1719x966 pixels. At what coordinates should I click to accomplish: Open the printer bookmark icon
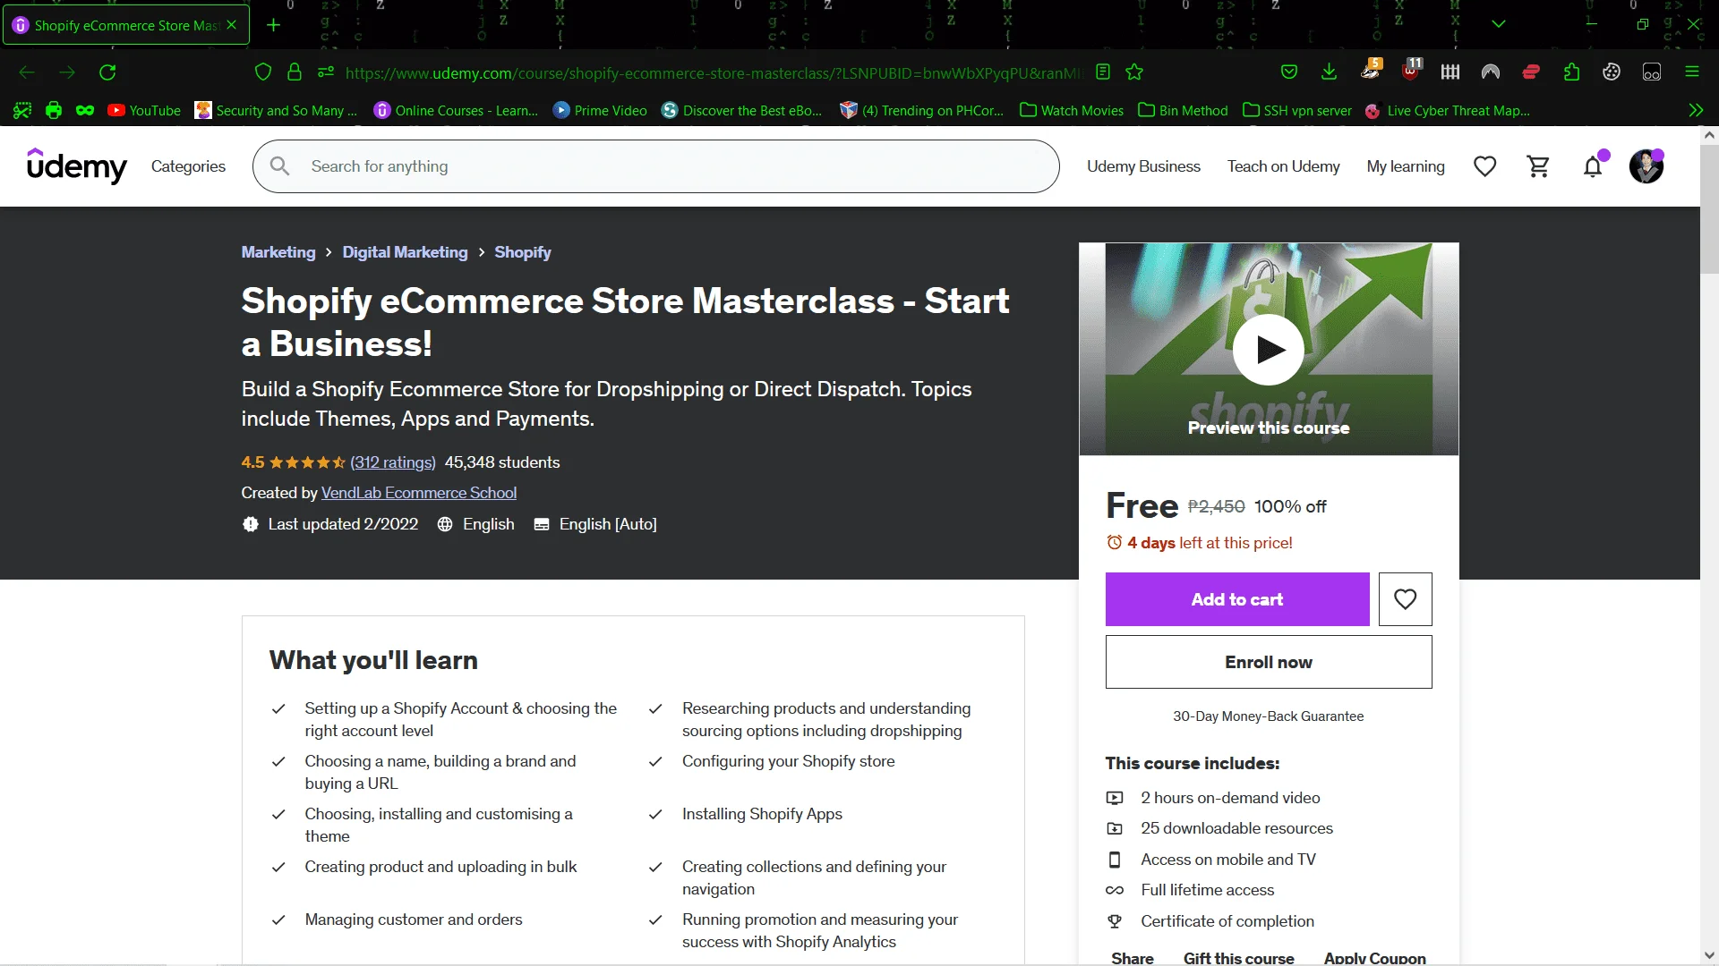pyautogui.click(x=54, y=111)
